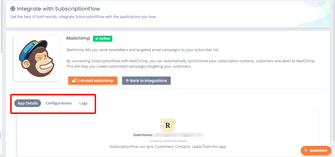335x157 pixels.
Task: Click the blurred Username value
Action: pos(178,135)
